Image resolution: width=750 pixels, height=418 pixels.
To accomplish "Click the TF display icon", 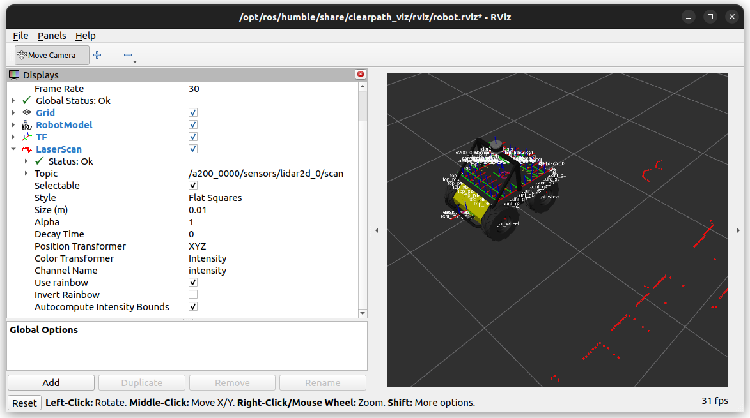I will (x=26, y=137).
